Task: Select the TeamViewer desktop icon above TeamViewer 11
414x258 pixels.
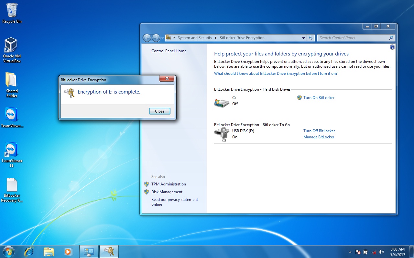Action: pos(12,117)
